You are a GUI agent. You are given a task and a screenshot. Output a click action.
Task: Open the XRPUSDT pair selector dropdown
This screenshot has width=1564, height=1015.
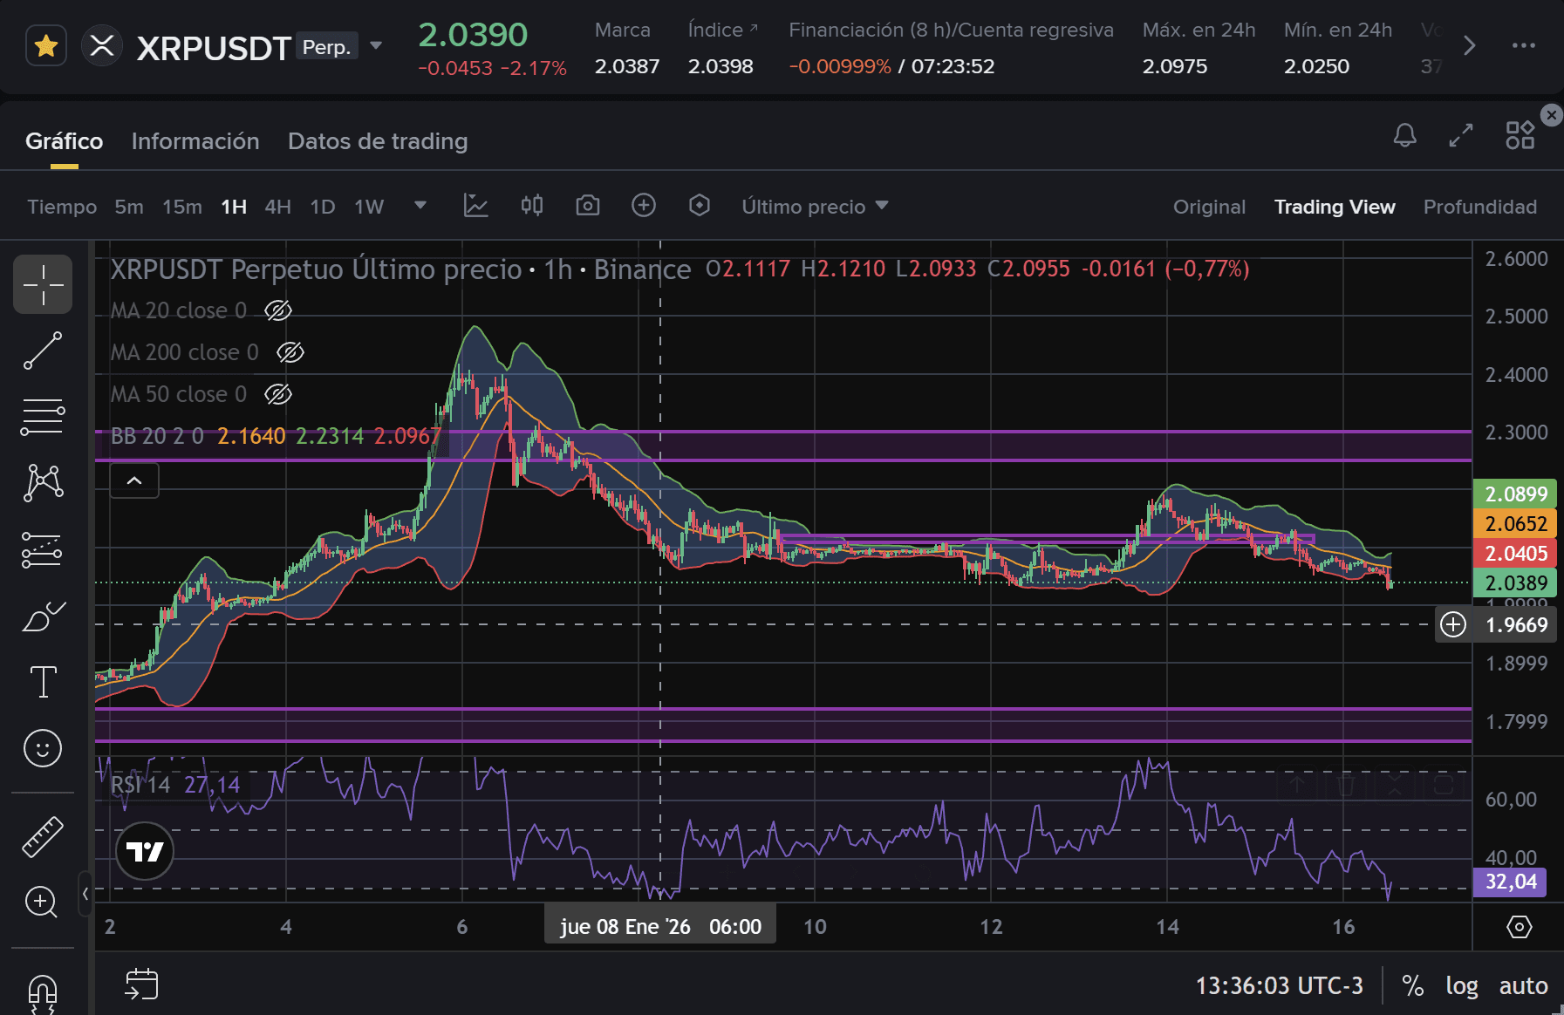coord(376,45)
